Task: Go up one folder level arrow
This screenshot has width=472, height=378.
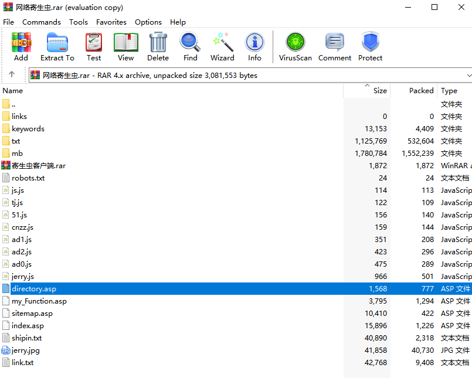Action: tap(12, 75)
